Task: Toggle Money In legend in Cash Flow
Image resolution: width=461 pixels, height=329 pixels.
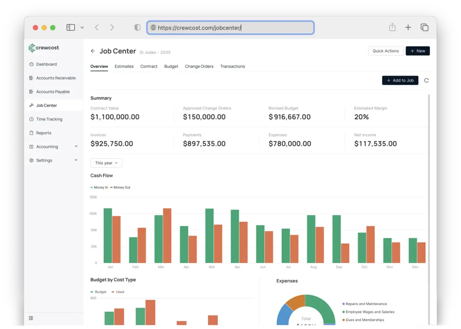Action: pos(99,188)
